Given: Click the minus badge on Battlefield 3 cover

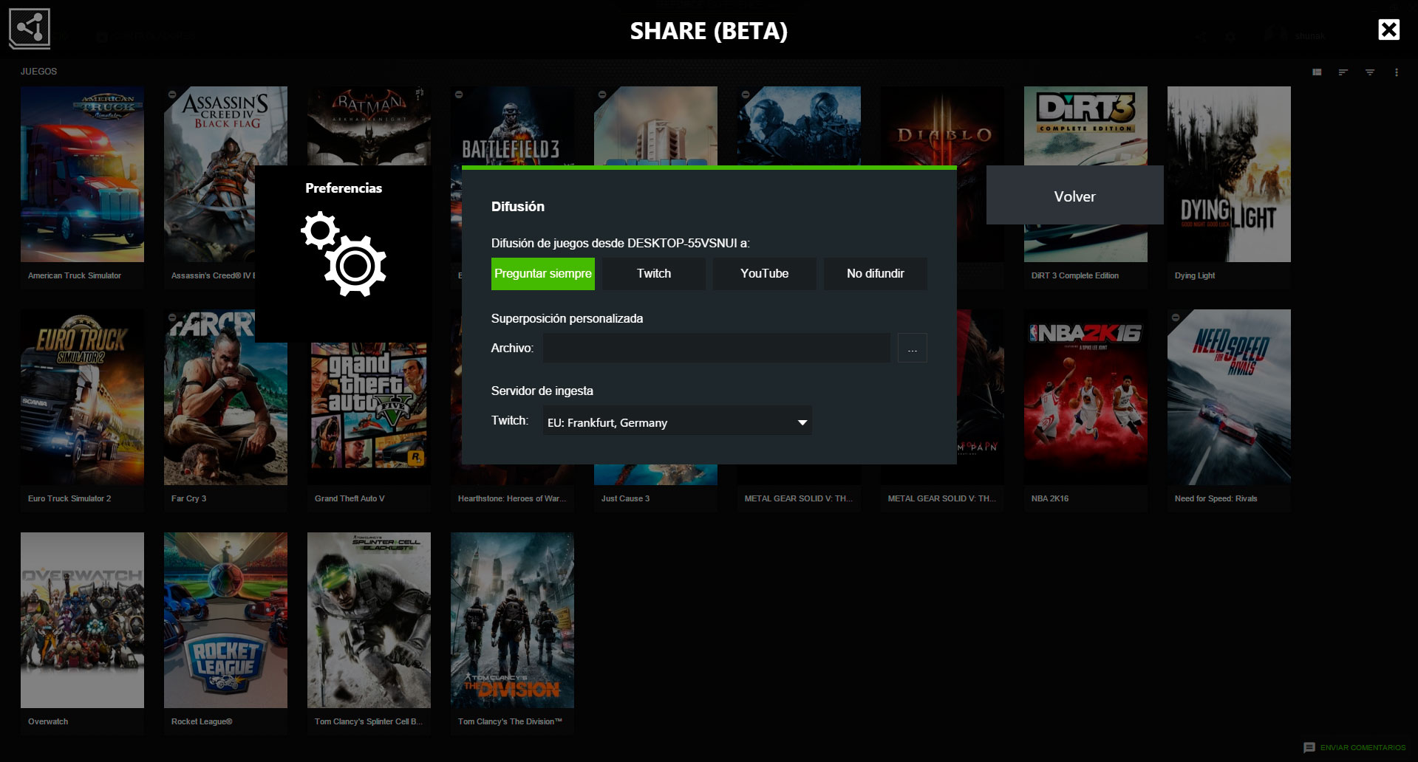Looking at the screenshot, I should tap(459, 95).
